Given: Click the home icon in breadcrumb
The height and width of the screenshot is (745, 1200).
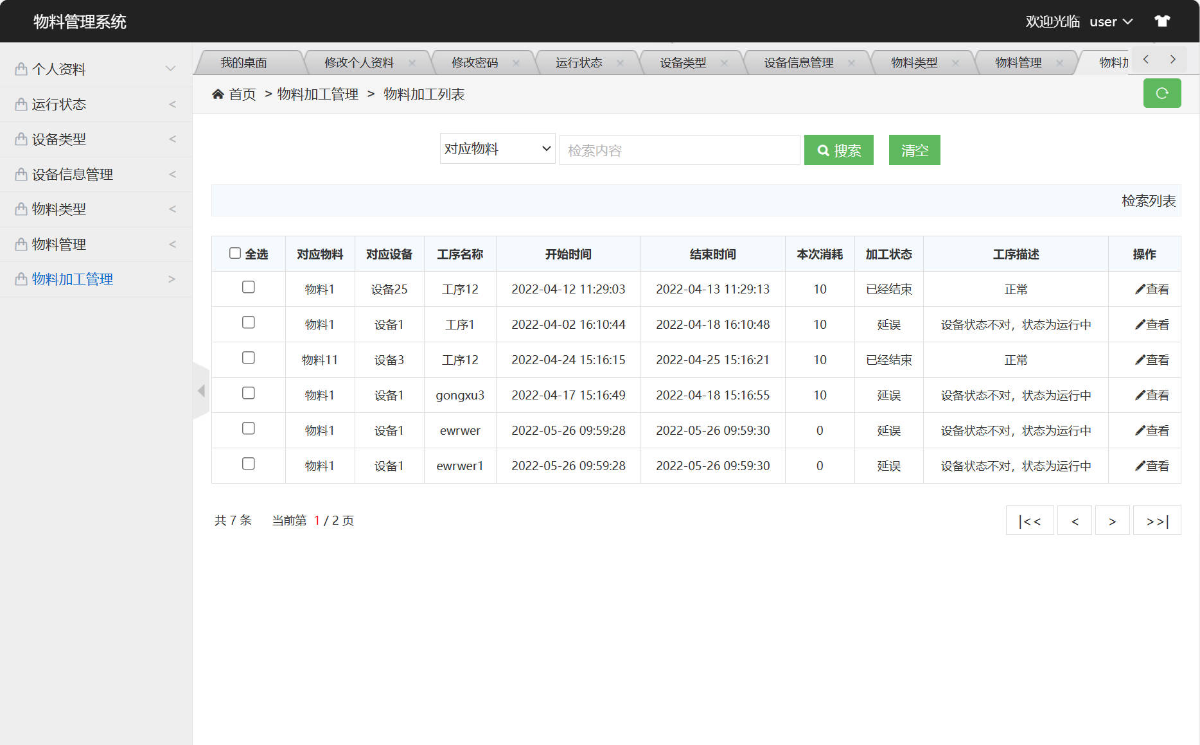Looking at the screenshot, I should point(218,94).
